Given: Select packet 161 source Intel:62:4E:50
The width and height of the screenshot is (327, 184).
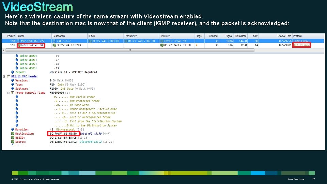Looking at the screenshot, I should point(32,45).
